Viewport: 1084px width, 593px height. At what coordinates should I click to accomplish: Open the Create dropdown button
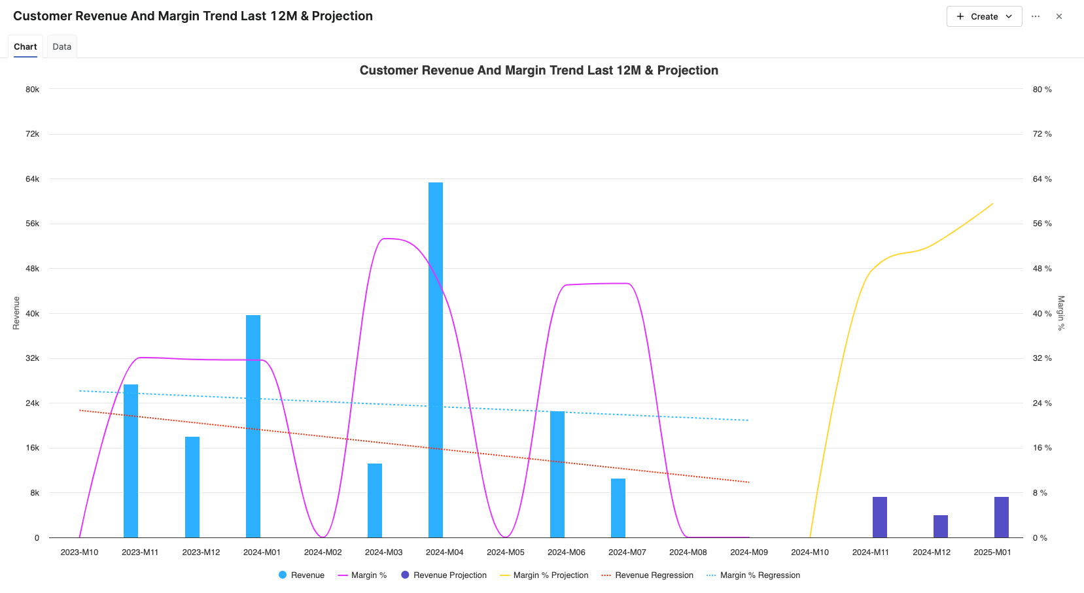pos(983,16)
